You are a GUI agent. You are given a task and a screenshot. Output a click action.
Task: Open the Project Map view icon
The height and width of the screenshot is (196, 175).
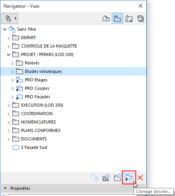tap(106, 18)
